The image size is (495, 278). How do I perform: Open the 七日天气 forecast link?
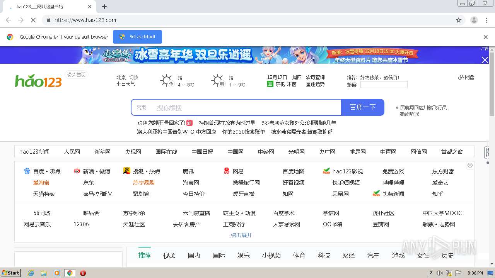(126, 84)
